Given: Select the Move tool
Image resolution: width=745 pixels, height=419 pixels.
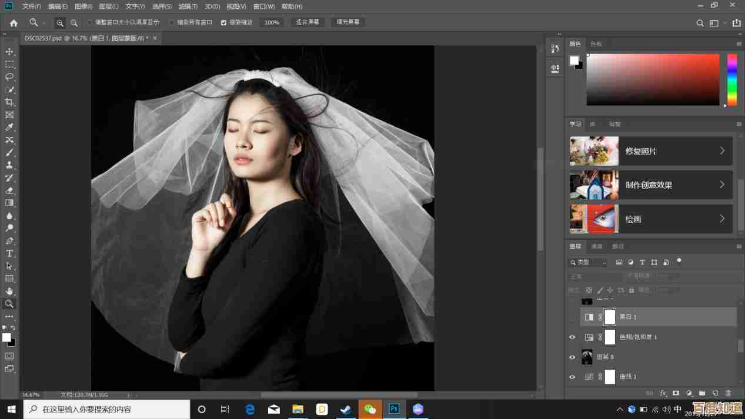Looking at the screenshot, I should point(9,52).
